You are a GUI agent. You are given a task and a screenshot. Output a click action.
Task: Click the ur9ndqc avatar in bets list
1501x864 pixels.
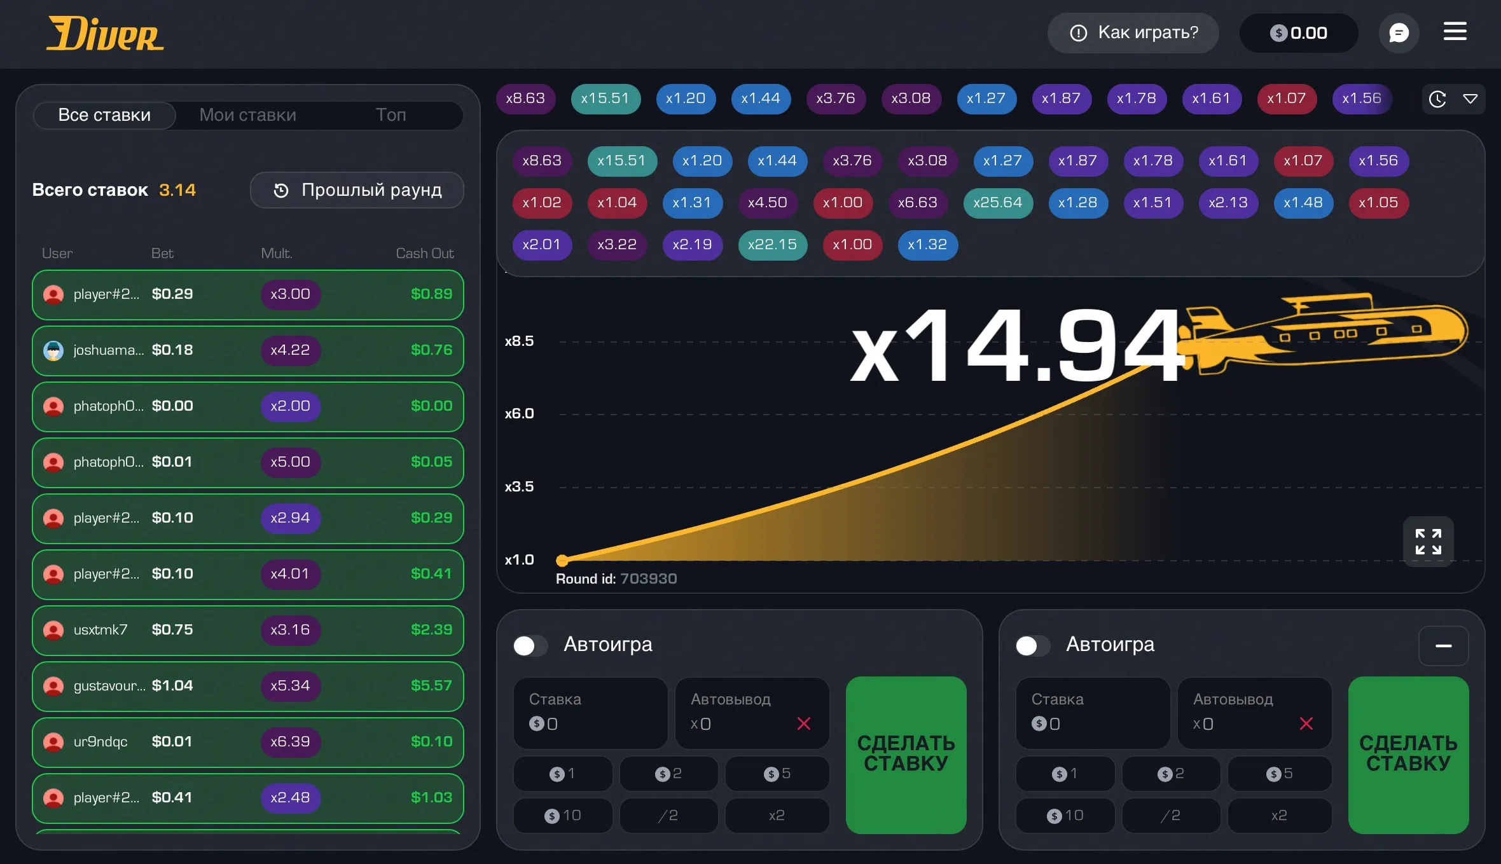53,742
